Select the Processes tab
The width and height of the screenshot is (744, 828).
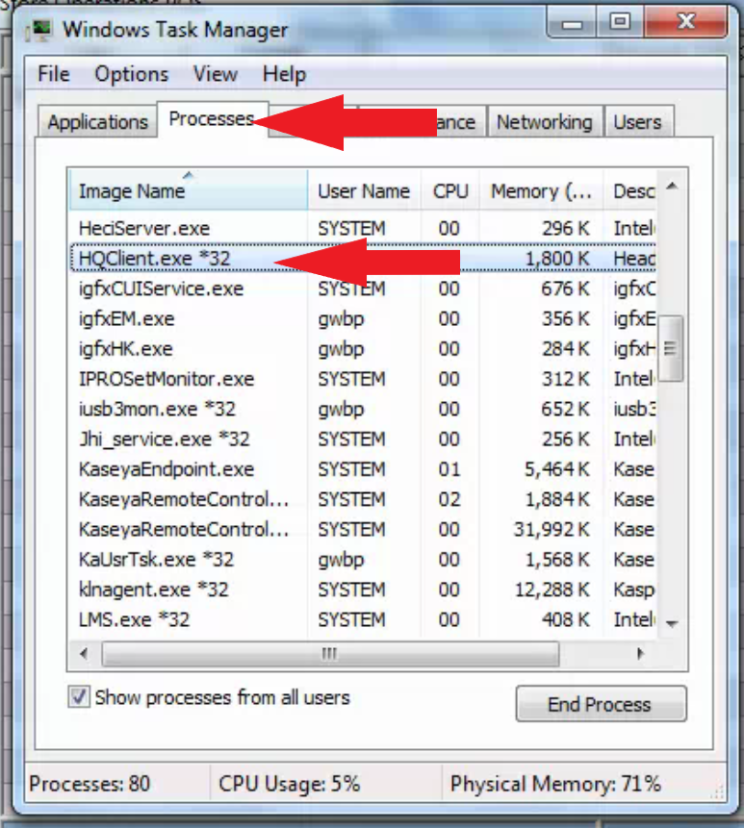[212, 119]
